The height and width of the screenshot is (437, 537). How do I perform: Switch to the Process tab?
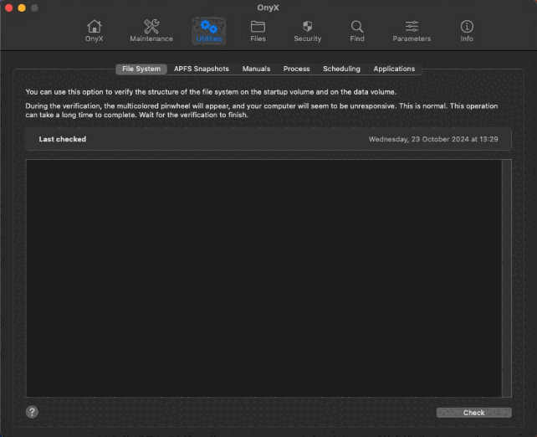[297, 69]
